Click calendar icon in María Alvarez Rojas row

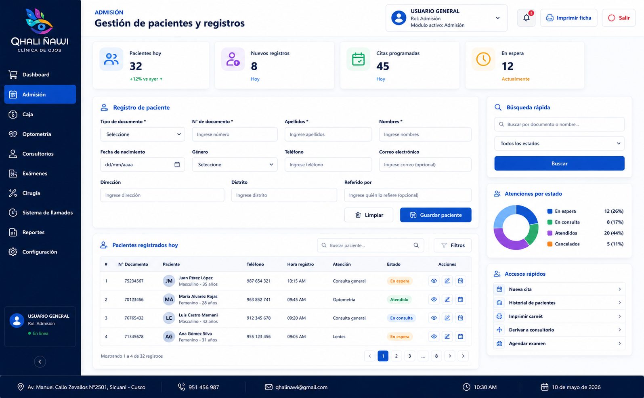pyautogui.click(x=460, y=300)
